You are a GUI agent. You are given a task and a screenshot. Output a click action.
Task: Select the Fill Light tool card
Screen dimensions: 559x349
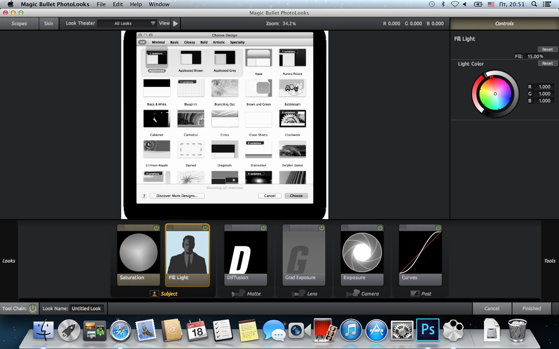tap(187, 255)
